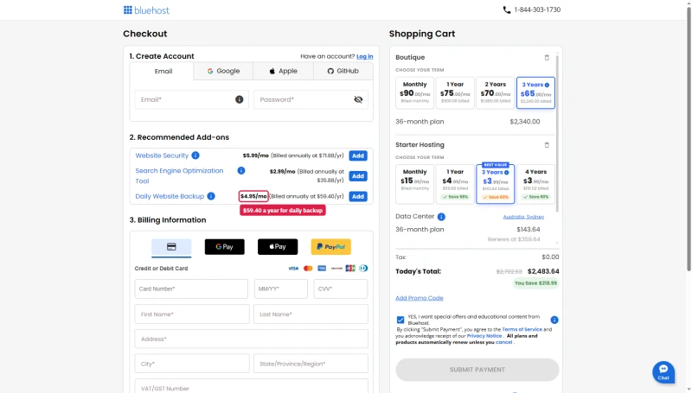Switch to the Email sign-up tab
The height and width of the screenshot is (393, 692).
[163, 71]
